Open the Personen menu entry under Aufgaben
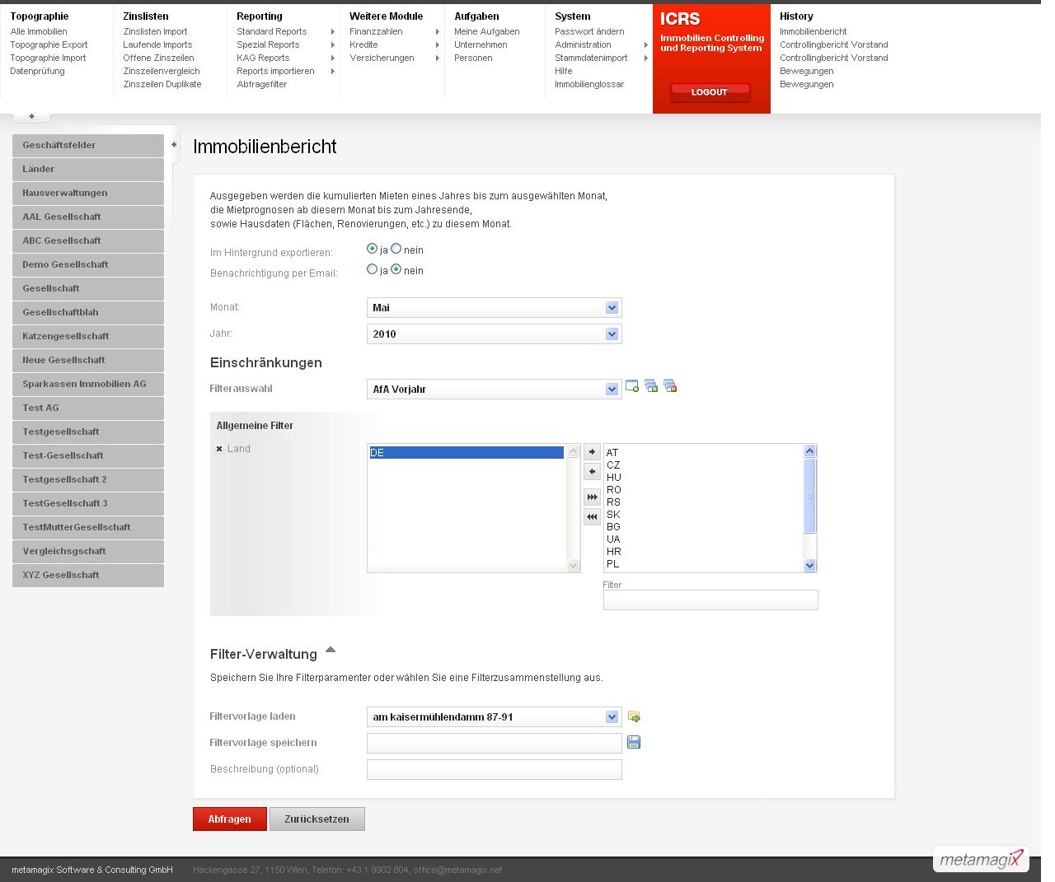This screenshot has width=1055, height=882. click(473, 58)
